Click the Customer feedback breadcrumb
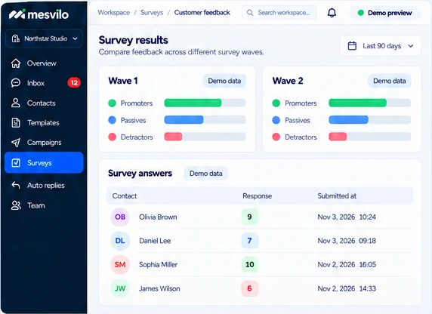Viewport: 432px width, 314px height. click(202, 13)
